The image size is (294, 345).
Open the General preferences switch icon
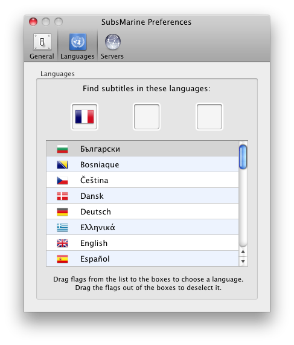tap(42, 42)
